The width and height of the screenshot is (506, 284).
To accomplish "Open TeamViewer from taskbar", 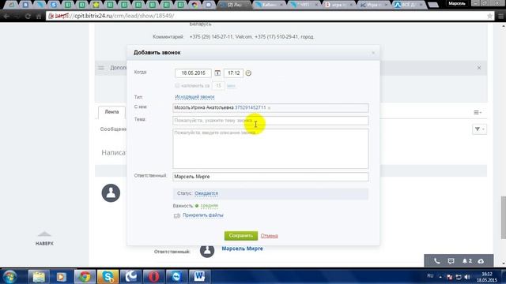I will click(x=176, y=277).
